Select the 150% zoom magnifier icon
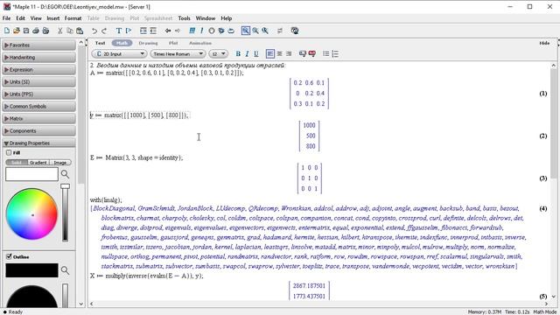560x315 pixels. pyautogui.click(x=255, y=31)
